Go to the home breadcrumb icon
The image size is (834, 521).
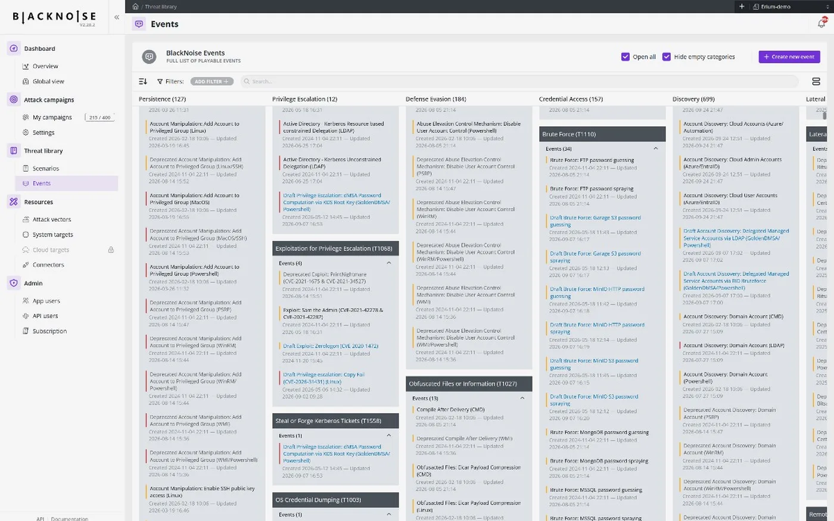coord(135,7)
